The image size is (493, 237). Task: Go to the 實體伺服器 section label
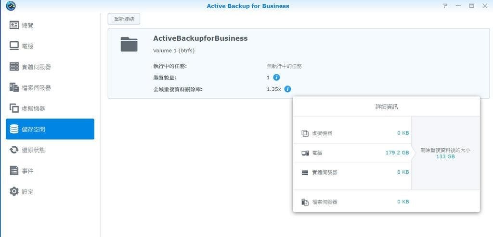pyautogui.click(x=36, y=67)
